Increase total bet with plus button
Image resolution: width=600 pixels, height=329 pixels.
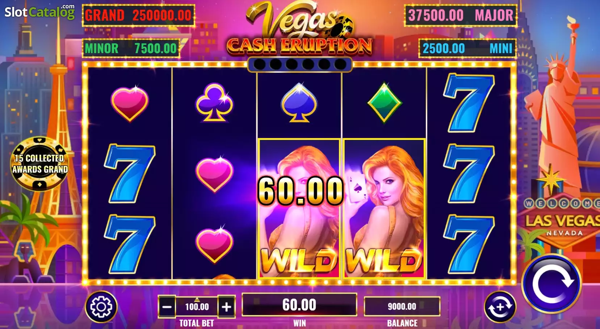click(x=227, y=307)
